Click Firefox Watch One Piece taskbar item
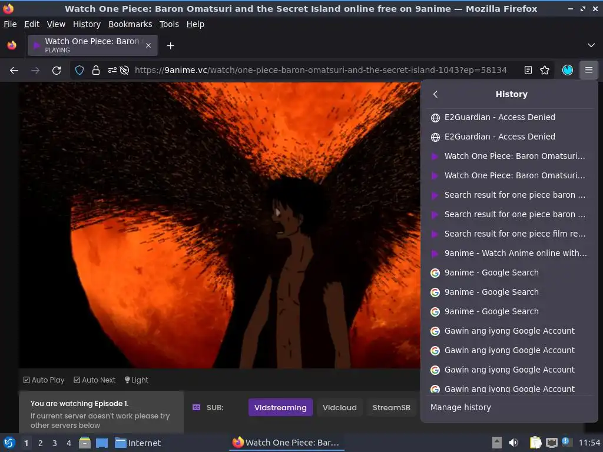603x452 pixels. pos(287,443)
